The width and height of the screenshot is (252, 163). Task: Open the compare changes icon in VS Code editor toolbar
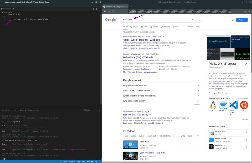pyautogui.click(x=93, y=9)
